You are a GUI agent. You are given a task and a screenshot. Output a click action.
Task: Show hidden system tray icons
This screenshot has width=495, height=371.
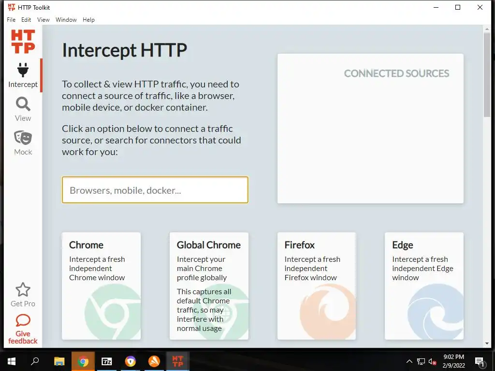409,361
